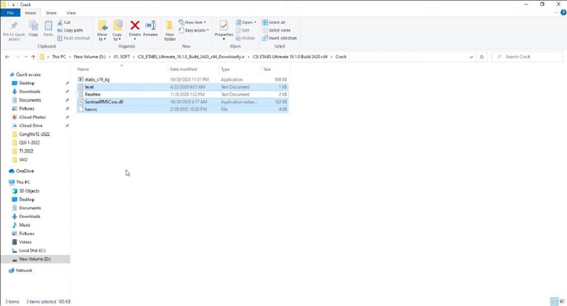Click Select all

click(x=274, y=23)
